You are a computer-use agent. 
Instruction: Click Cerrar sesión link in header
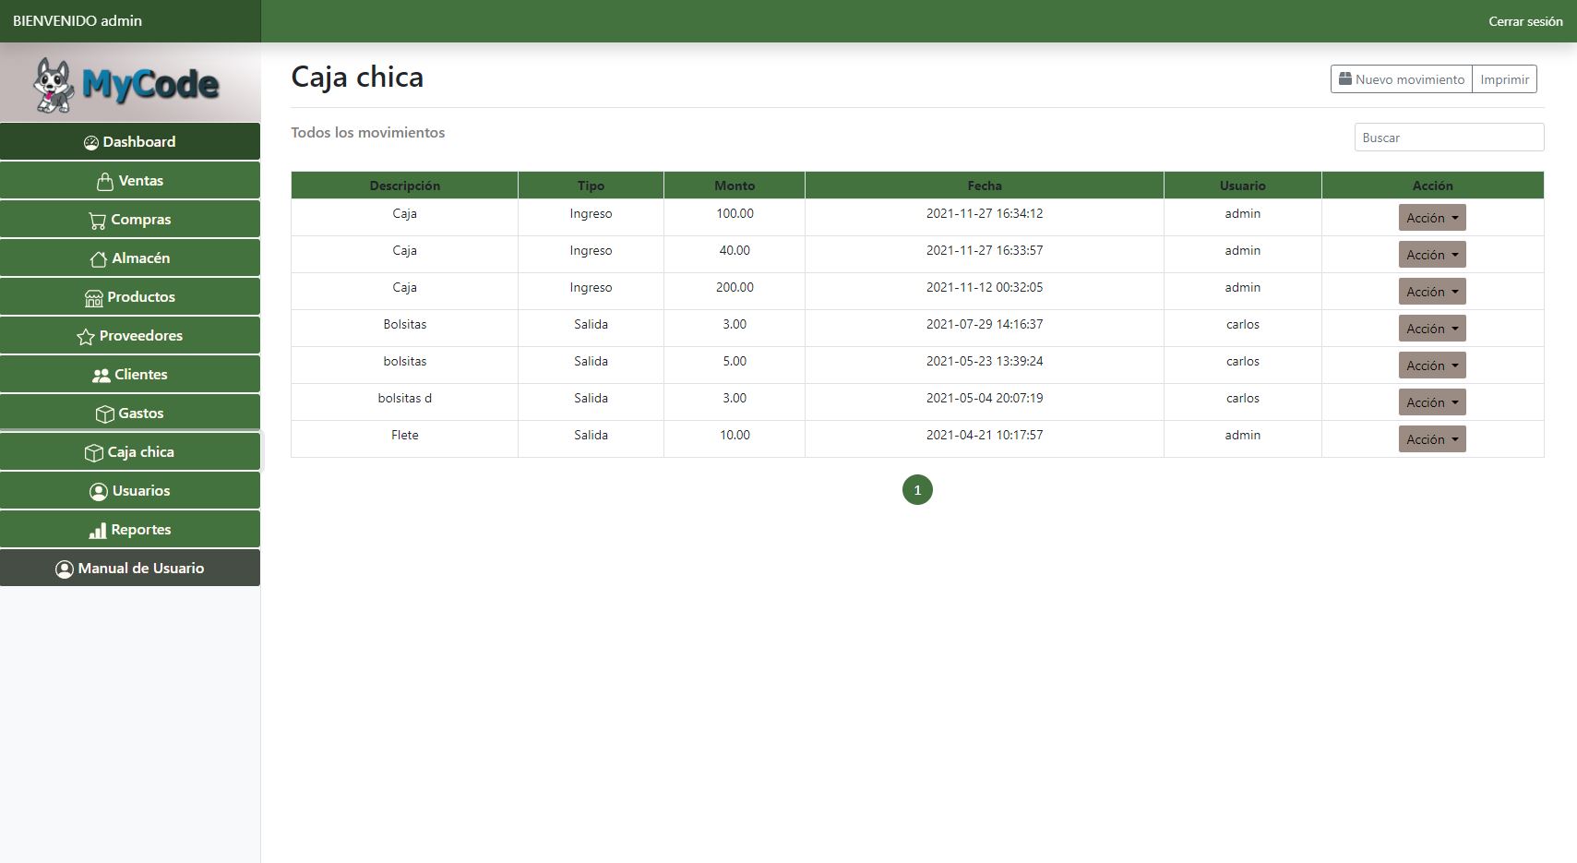pos(1524,21)
